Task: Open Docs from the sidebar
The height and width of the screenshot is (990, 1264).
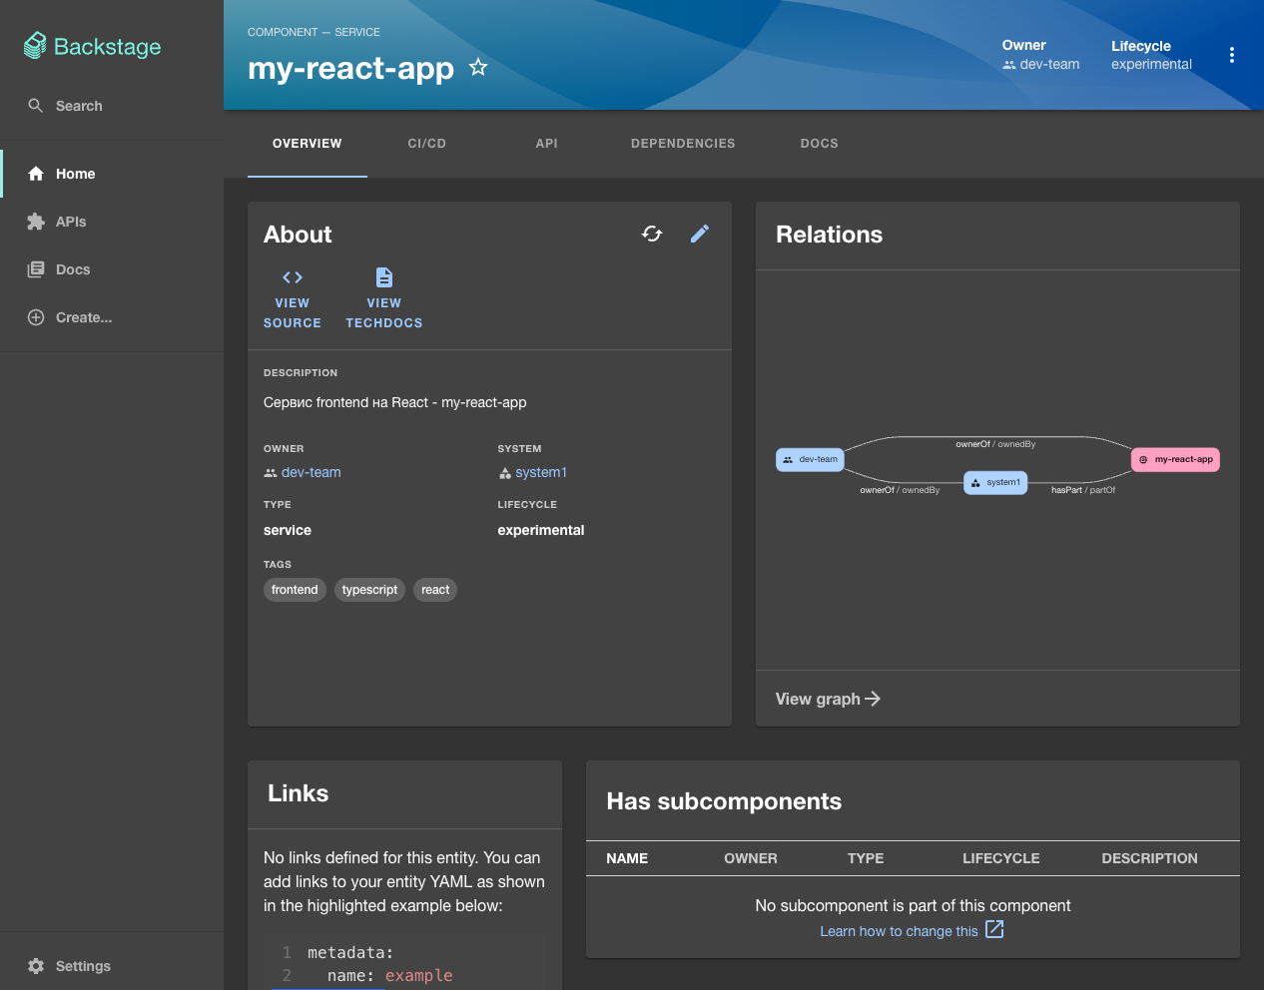Action: [112, 269]
